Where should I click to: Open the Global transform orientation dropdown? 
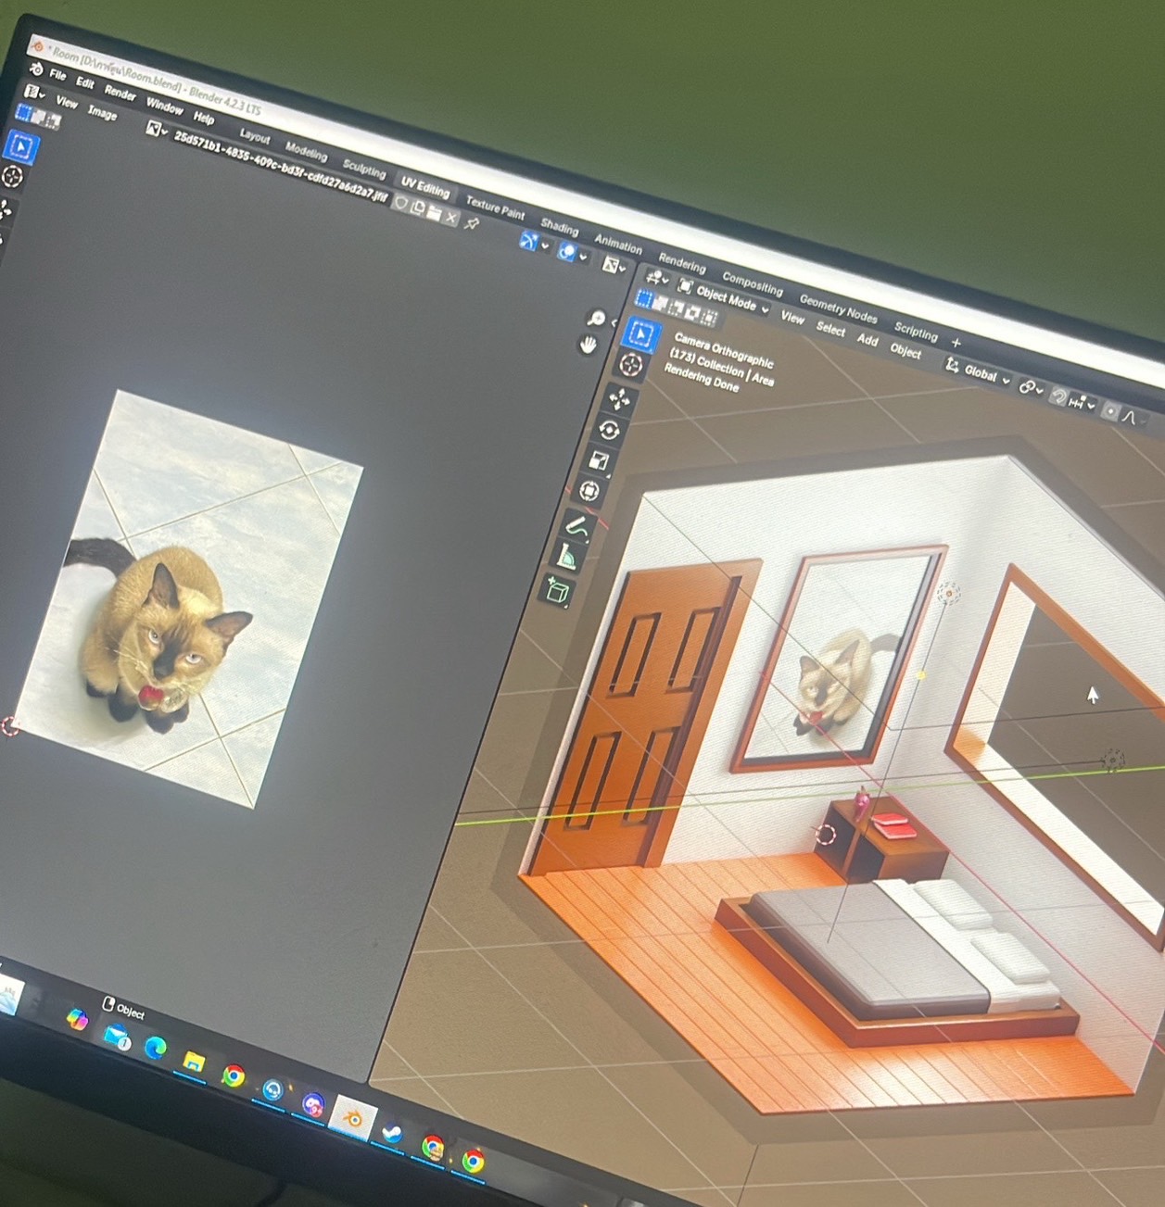[x=978, y=372]
